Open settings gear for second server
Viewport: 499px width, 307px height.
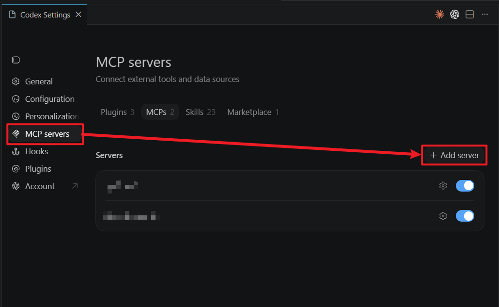[443, 216]
